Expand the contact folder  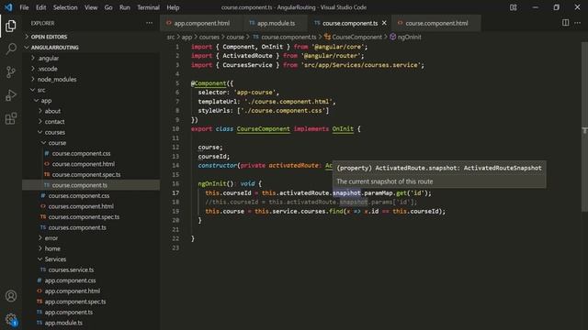coord(91,122)
